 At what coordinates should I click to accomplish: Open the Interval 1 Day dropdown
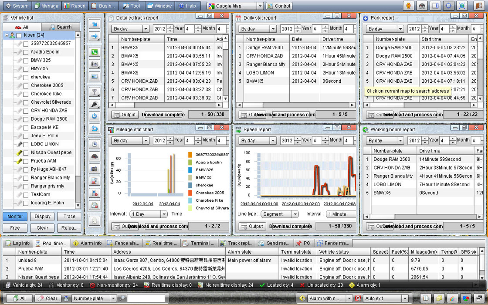click(164, 214)
